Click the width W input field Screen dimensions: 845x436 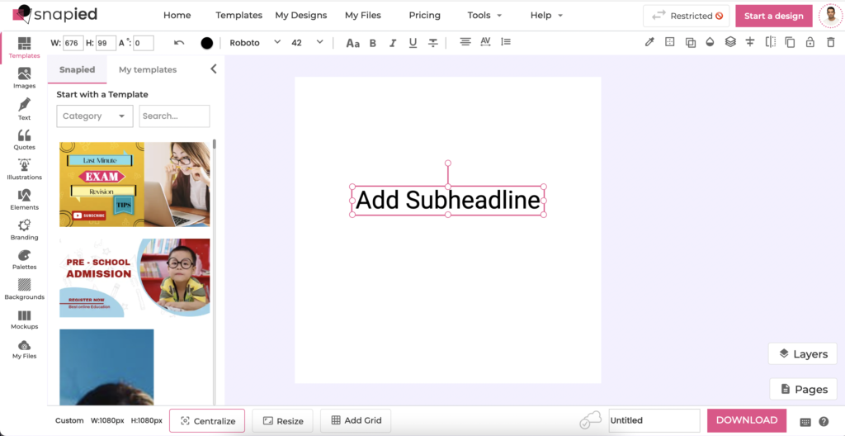coord(73,43)
